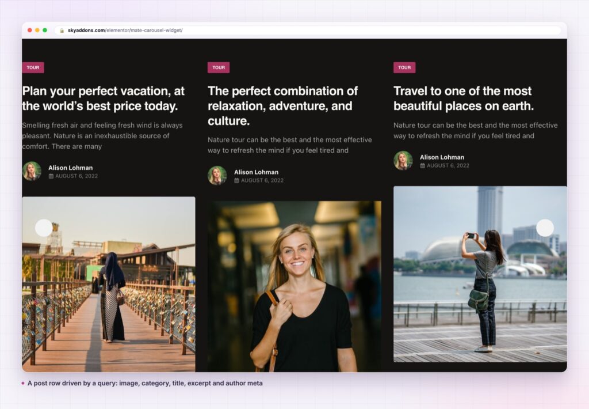Click the AUGUST 6, 2022 date in "Plan your perfect vacation" post

(x=77, y=176)
